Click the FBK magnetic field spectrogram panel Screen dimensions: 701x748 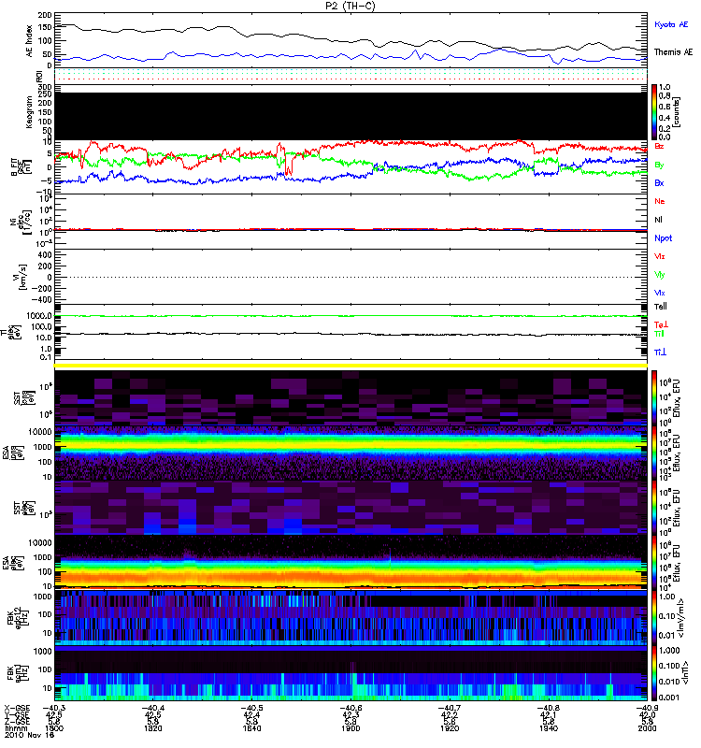350,673
